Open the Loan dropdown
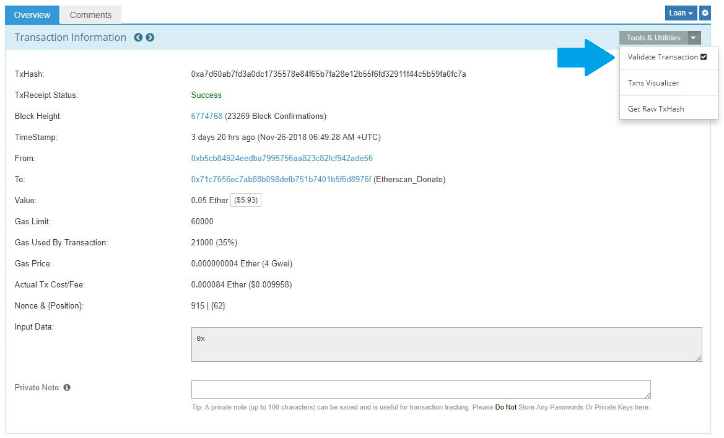The height and width of the screenshot is (438, 724). pos(680,12)
